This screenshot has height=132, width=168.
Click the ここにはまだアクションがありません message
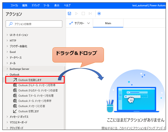pos(136,120)
